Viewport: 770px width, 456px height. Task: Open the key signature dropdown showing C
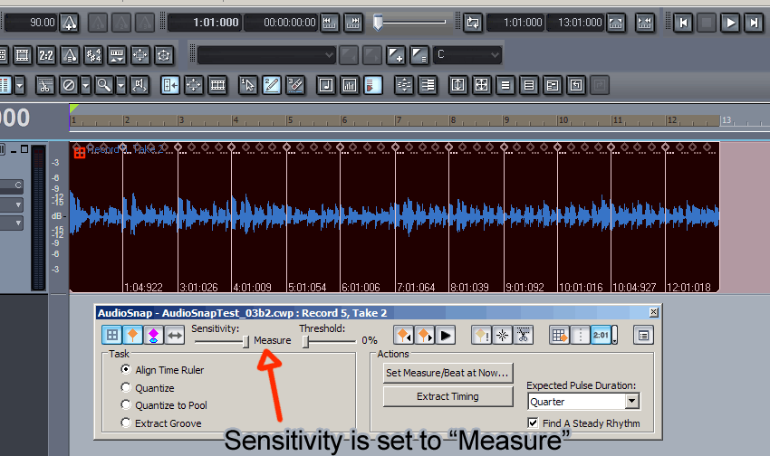pyautogui.click(x=494, y=55)
